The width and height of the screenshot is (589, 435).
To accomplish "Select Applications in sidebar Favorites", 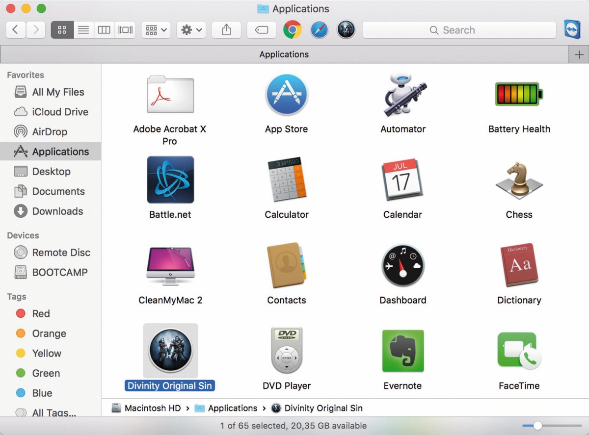I will tap(51, 152).
